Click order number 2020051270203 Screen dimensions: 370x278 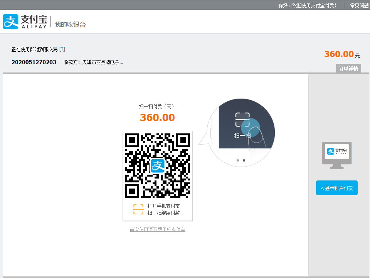pyautogui.click(x=34, y=62)
